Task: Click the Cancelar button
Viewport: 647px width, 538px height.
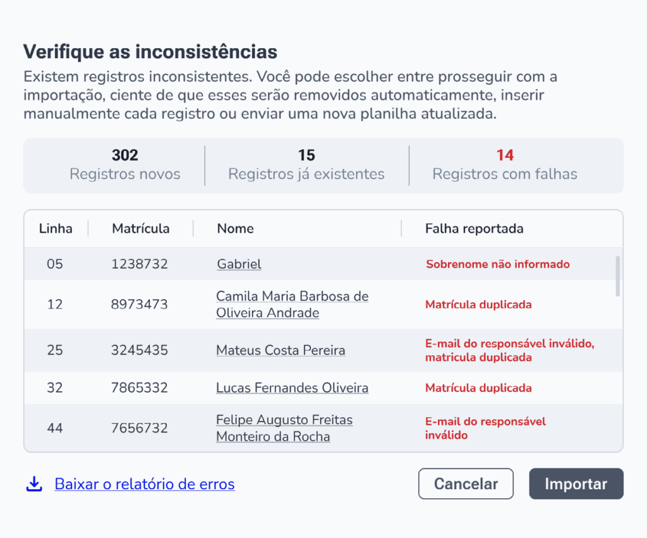Action: (466, 484)
